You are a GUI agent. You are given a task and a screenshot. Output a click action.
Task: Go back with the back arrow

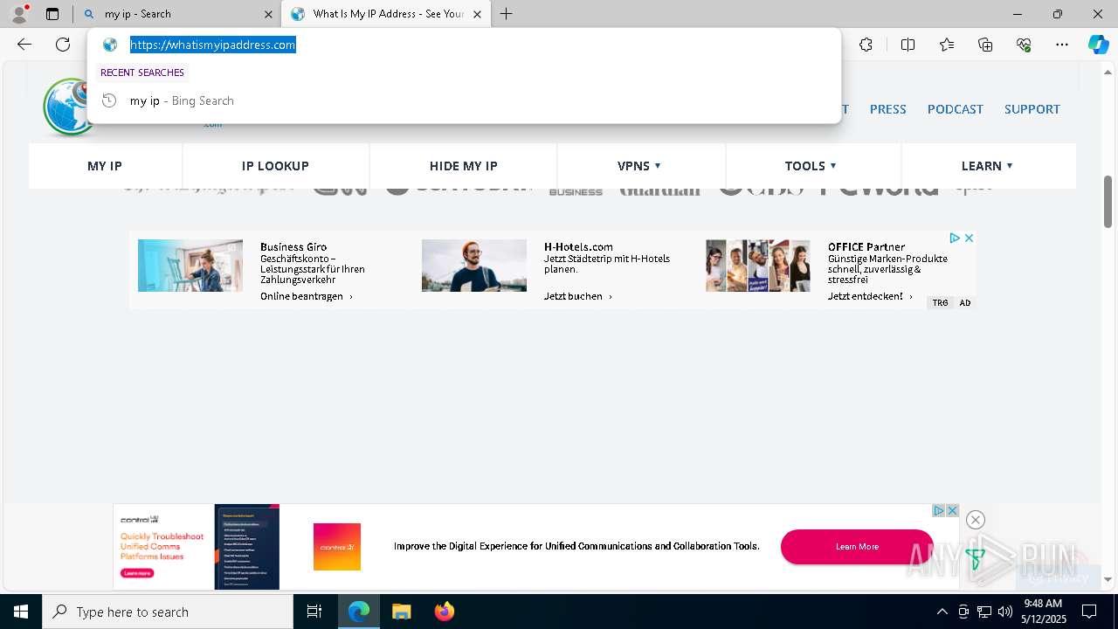point(24,45)
